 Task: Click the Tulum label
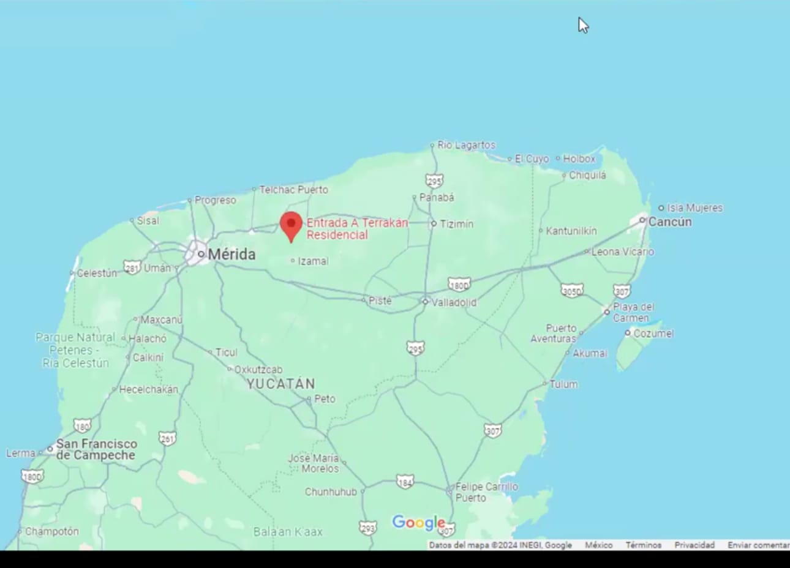tap(563, 384)
